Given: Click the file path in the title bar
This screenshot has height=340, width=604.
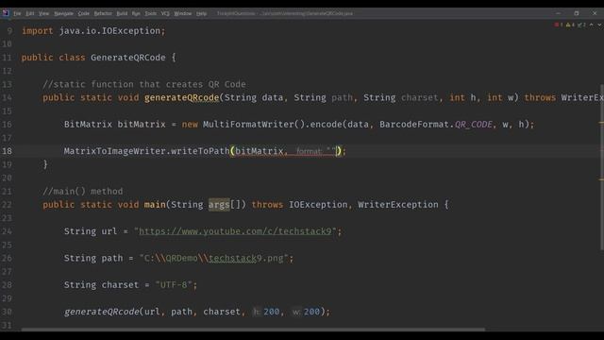Looking at the screenshot, I should coord(307,13).
